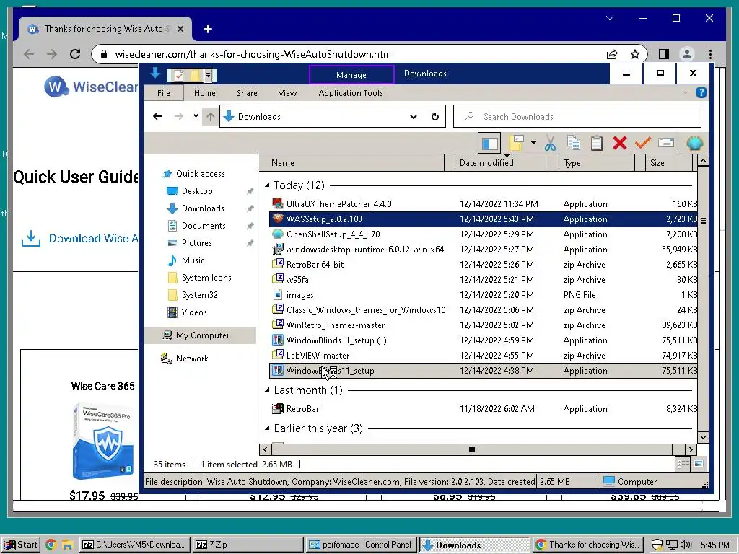Open Chrome side panel icon
Viewport: 739px width, 554px height.
664,54
